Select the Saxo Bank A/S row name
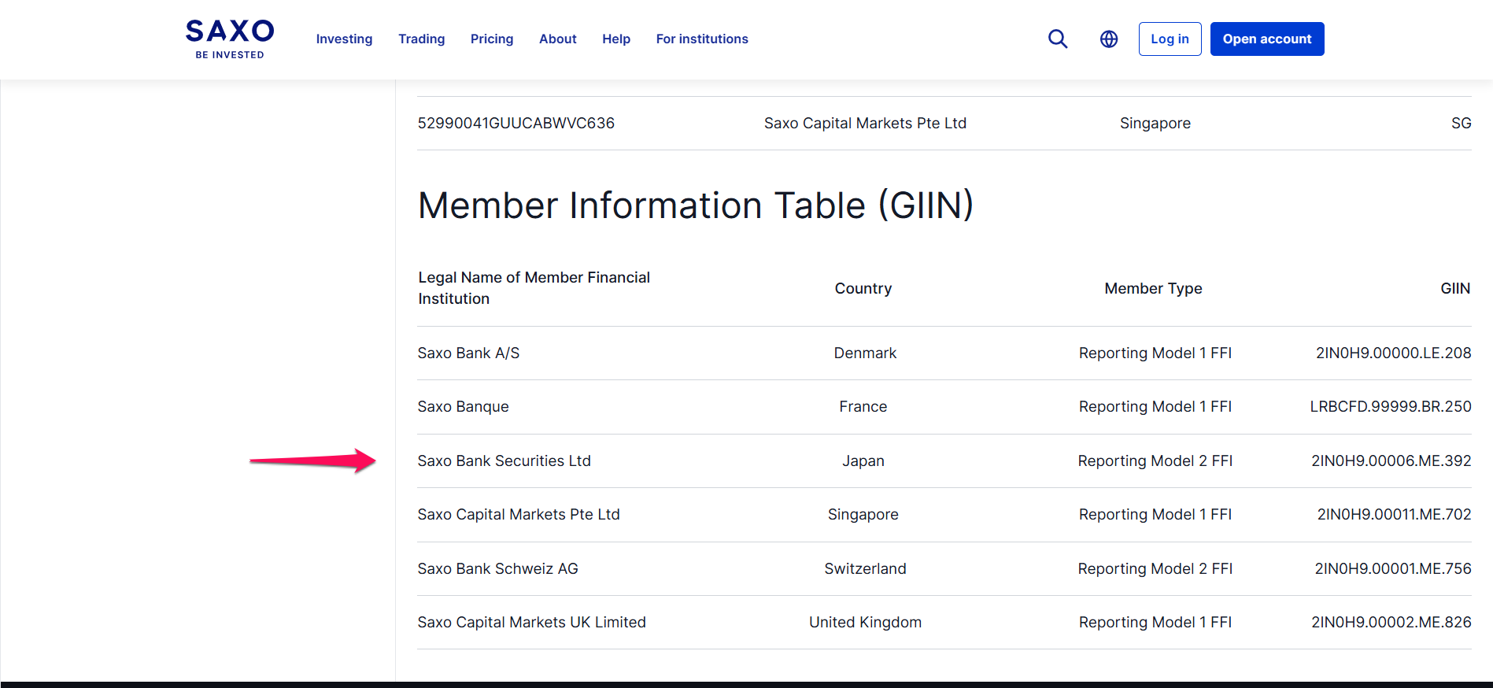Screen dimensions: 1493x688 pyautogui.click(x=468, y=353)
